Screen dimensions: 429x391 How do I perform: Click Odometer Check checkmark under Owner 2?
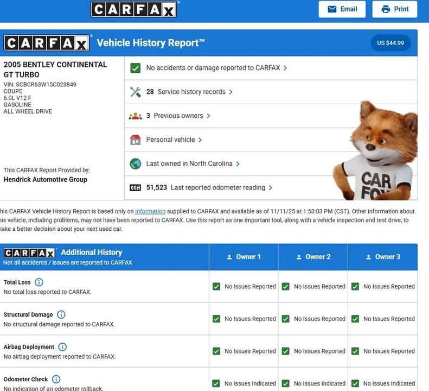click(286, 383)
